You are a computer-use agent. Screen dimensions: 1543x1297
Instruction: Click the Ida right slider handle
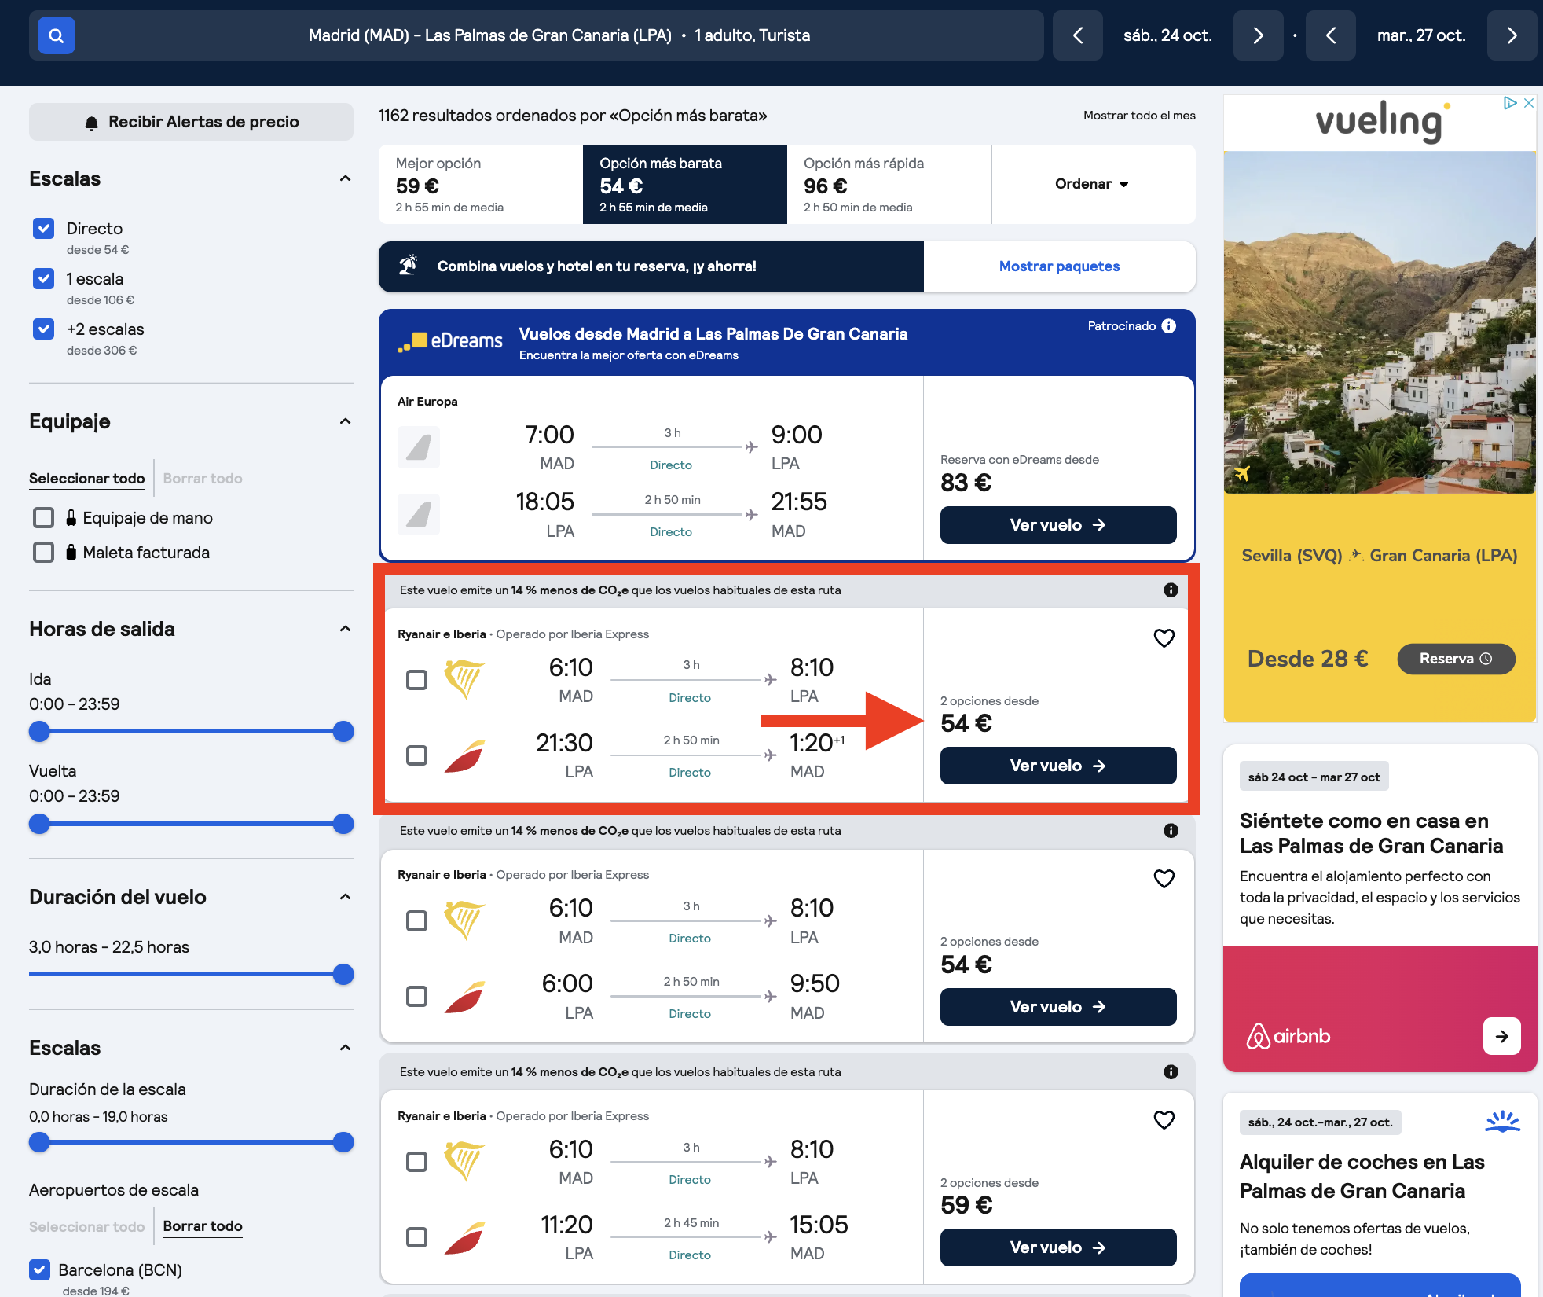[343, 732]
